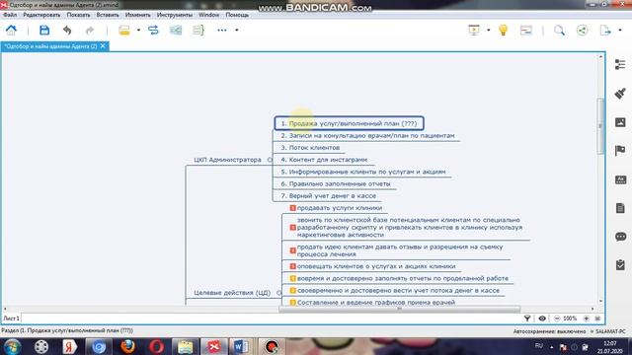Open the Window menu

[x=208, y=15]
